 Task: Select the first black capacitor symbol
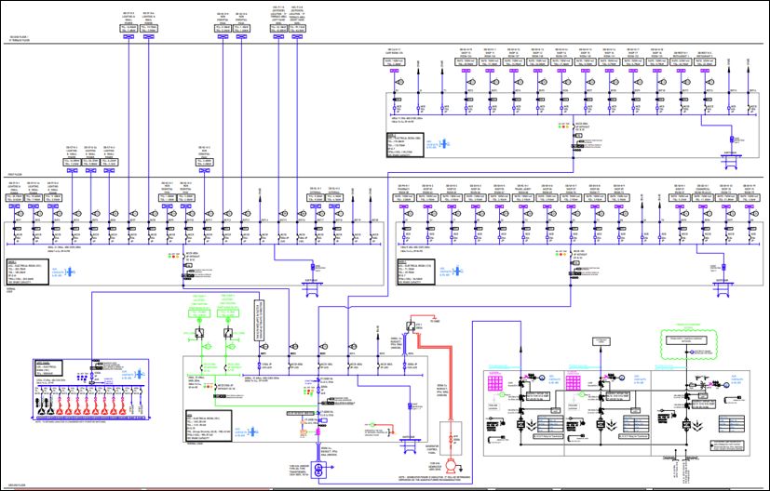pos(42,406)
